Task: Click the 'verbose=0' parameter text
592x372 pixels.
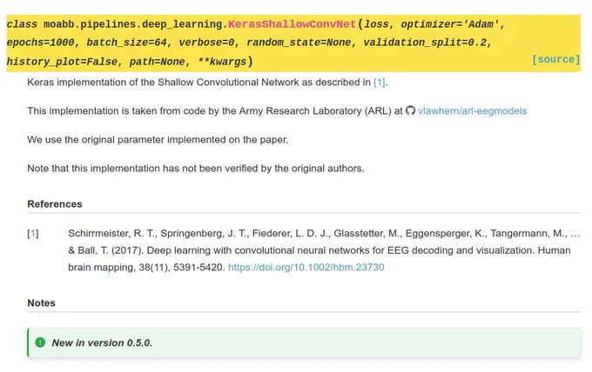Action: [206, 43]
